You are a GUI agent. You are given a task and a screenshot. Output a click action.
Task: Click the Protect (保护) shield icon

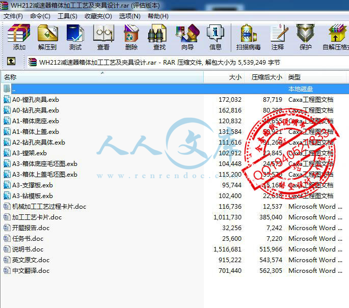[x=305, y=33]
